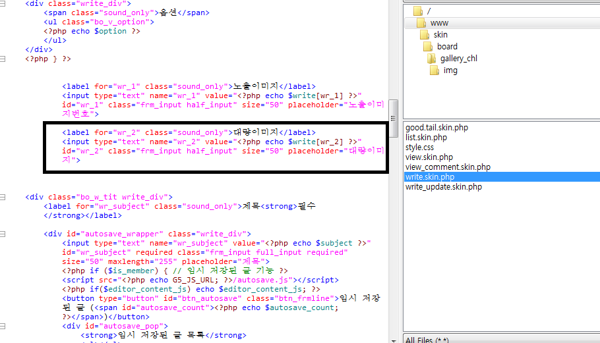Select view_comment.skin.php in file list
This screenshot has width=600, height=343.
point(448,167)
